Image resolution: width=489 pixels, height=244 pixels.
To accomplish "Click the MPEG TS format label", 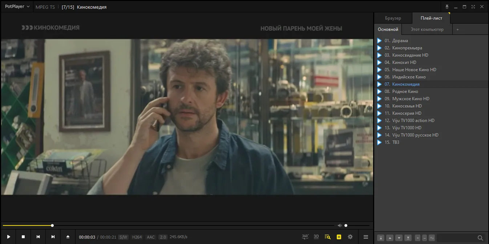I will pos(45,7).
